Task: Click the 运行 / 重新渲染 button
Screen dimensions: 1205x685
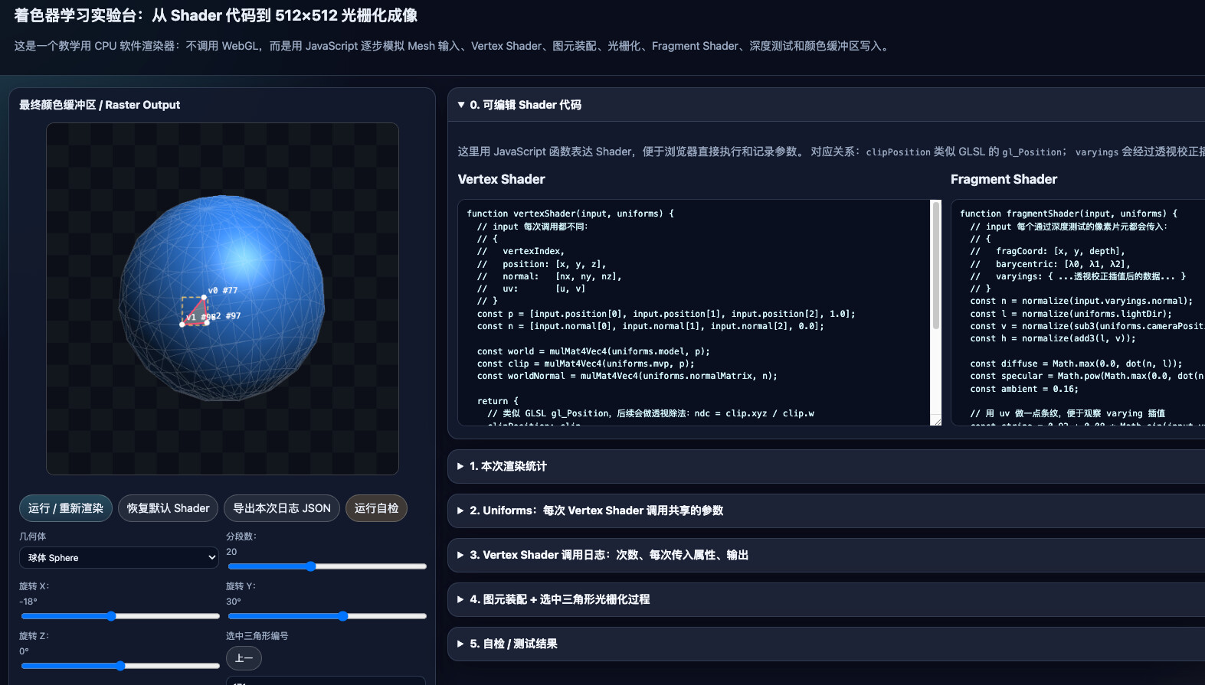Action: pyautogui.click(x=66, y=508)
